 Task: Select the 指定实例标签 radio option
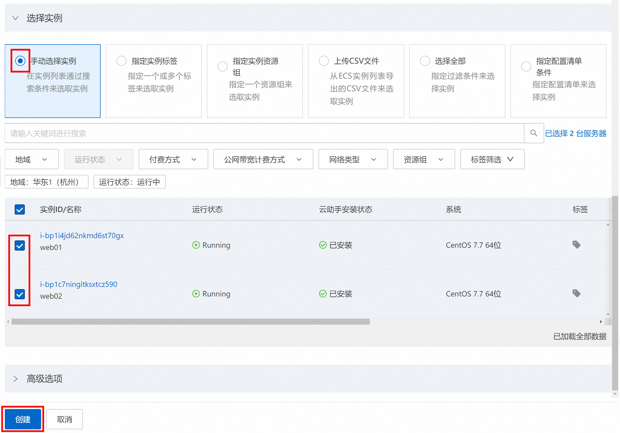point(121,61)
